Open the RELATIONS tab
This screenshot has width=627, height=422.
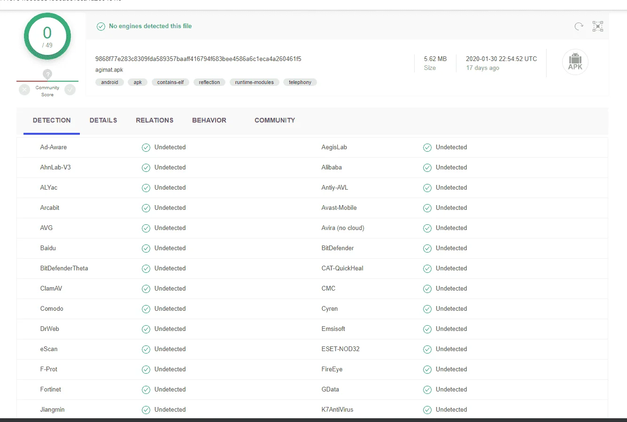[155, 120]
